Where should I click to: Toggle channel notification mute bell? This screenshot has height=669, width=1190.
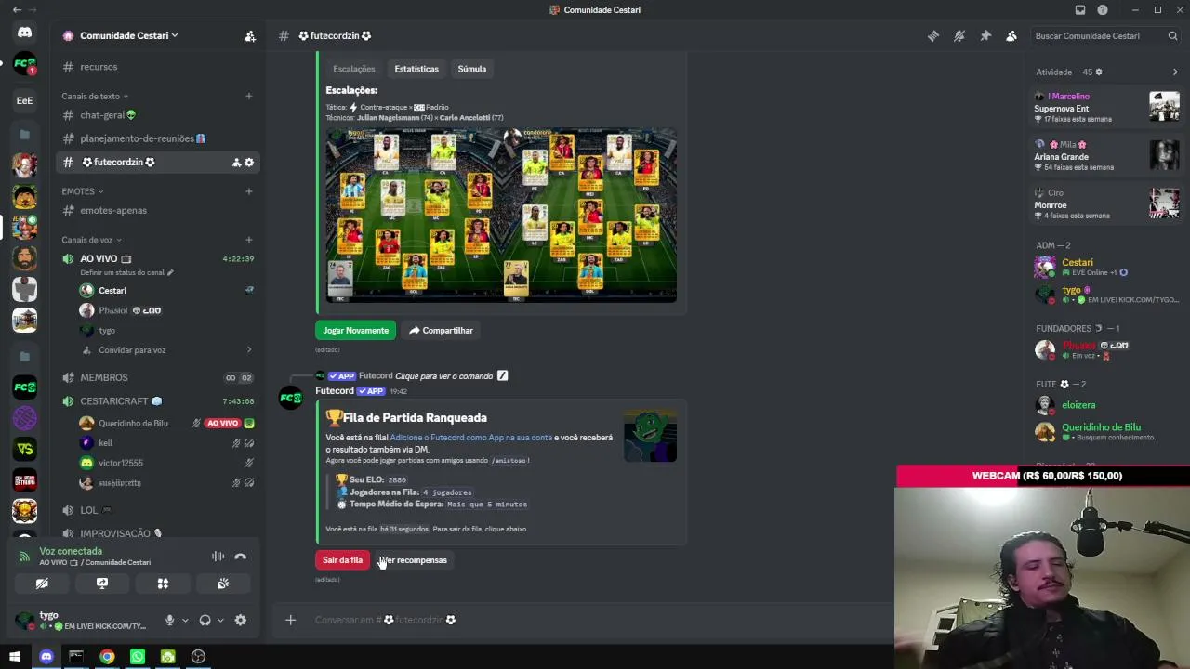click(959, 36)
